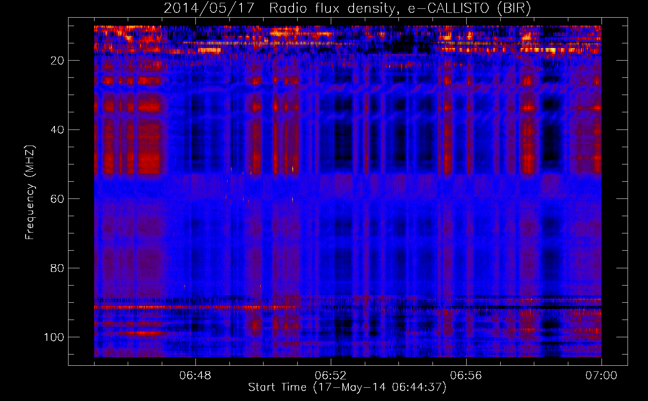Click the plot title "2014/05/17 Radio flux density, e-CALLISTO (BIR)"
This screenshot has height=401, width=648.
pos(347,8)
